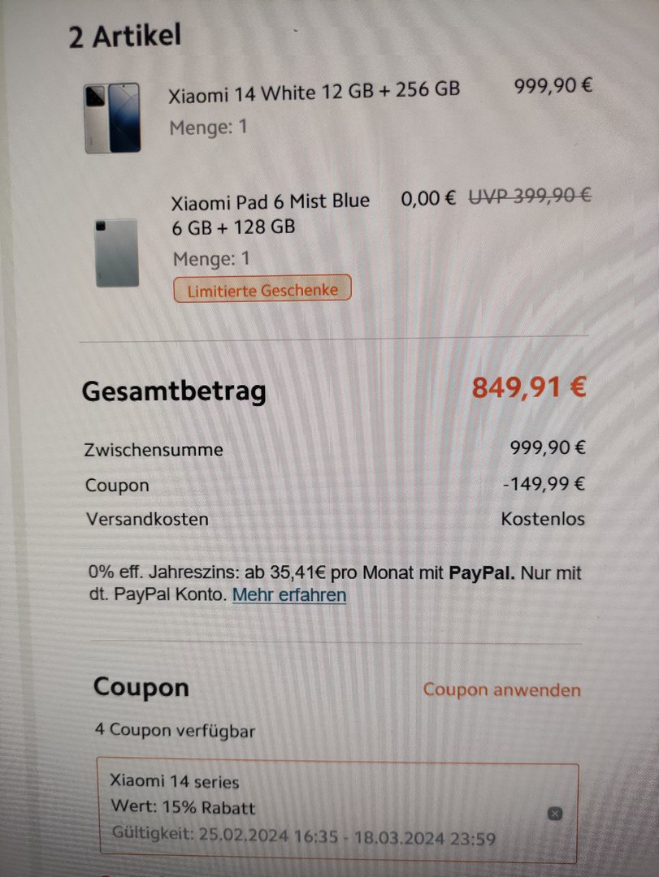Click the Versandkosten Kostenlos value

point(543,518)
